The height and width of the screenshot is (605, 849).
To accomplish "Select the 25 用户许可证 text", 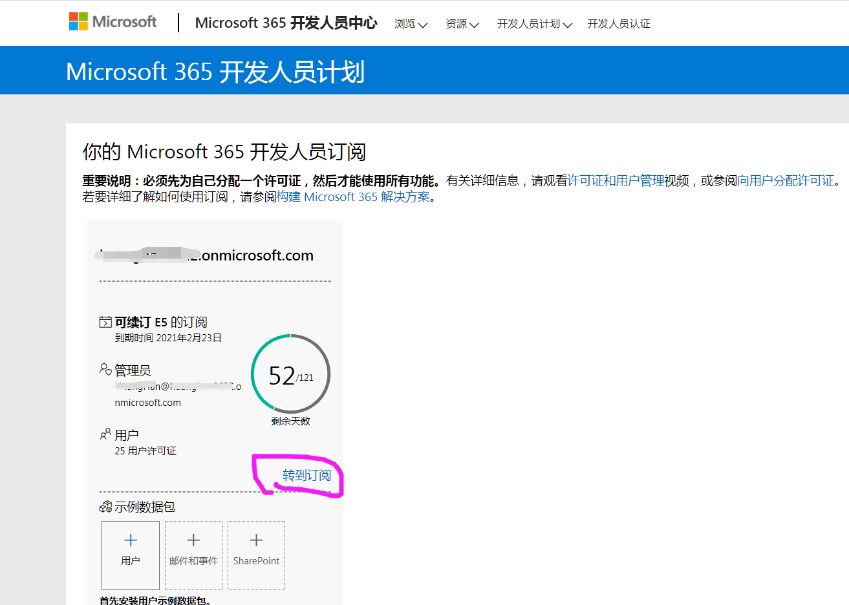I will (x=145, y=451).
